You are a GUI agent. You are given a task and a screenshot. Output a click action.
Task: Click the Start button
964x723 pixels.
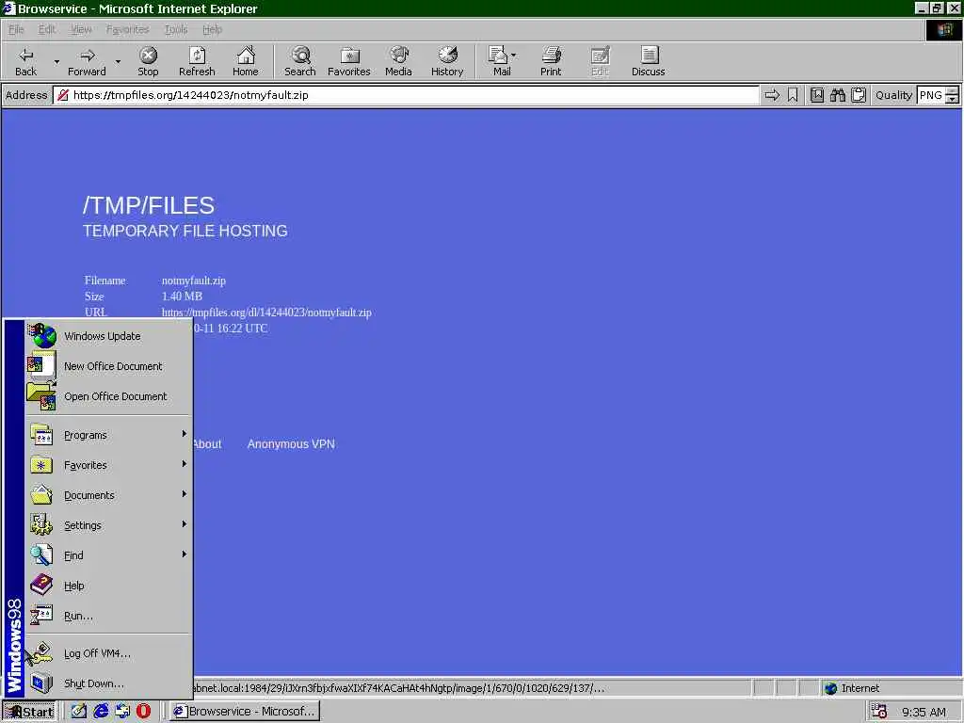coord(29,712)
